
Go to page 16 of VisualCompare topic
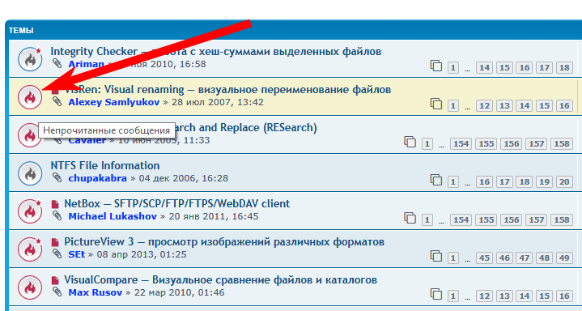[564, 296]
